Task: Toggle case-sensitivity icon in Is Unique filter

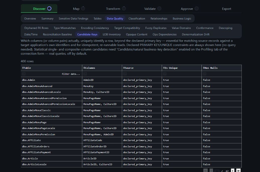Action: click(x=165, y=74)
